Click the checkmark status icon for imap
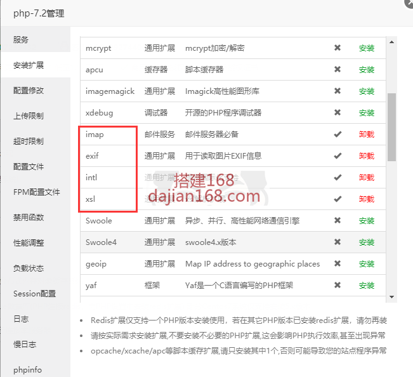413x377 pixels. pyautogui.click(x=338, y=135)
